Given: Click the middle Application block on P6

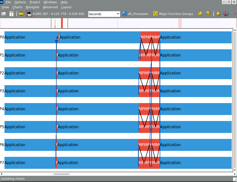Looking at the screenshot, I should click(x=98, y=145).
